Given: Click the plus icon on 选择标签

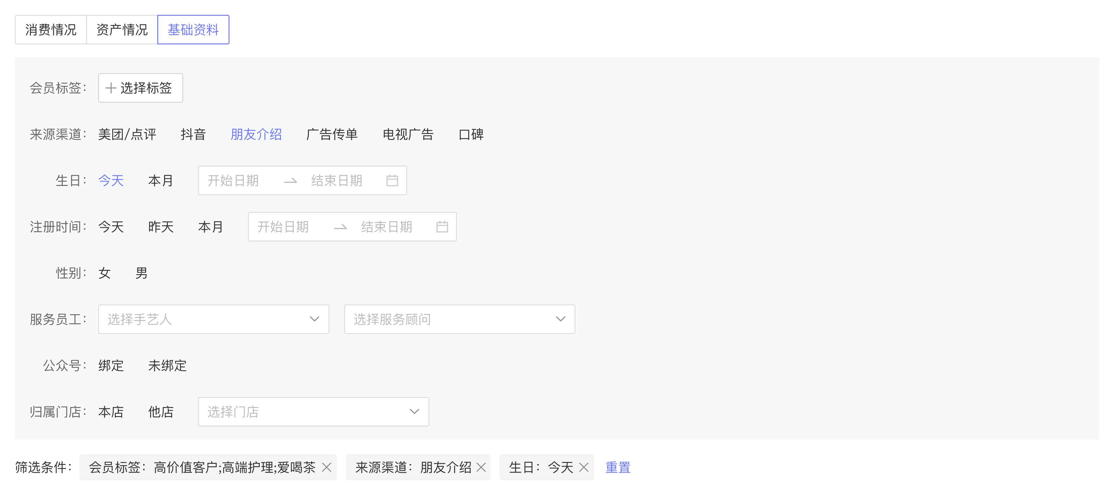Looking at the screenshot, I should tap(111, 88).
